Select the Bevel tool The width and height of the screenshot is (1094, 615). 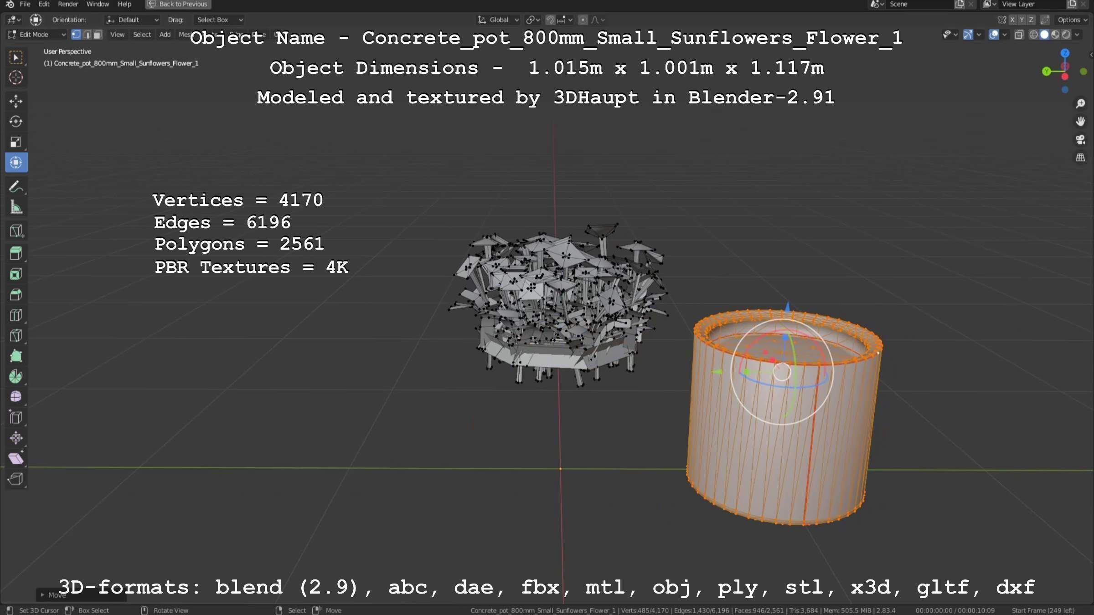16,295
